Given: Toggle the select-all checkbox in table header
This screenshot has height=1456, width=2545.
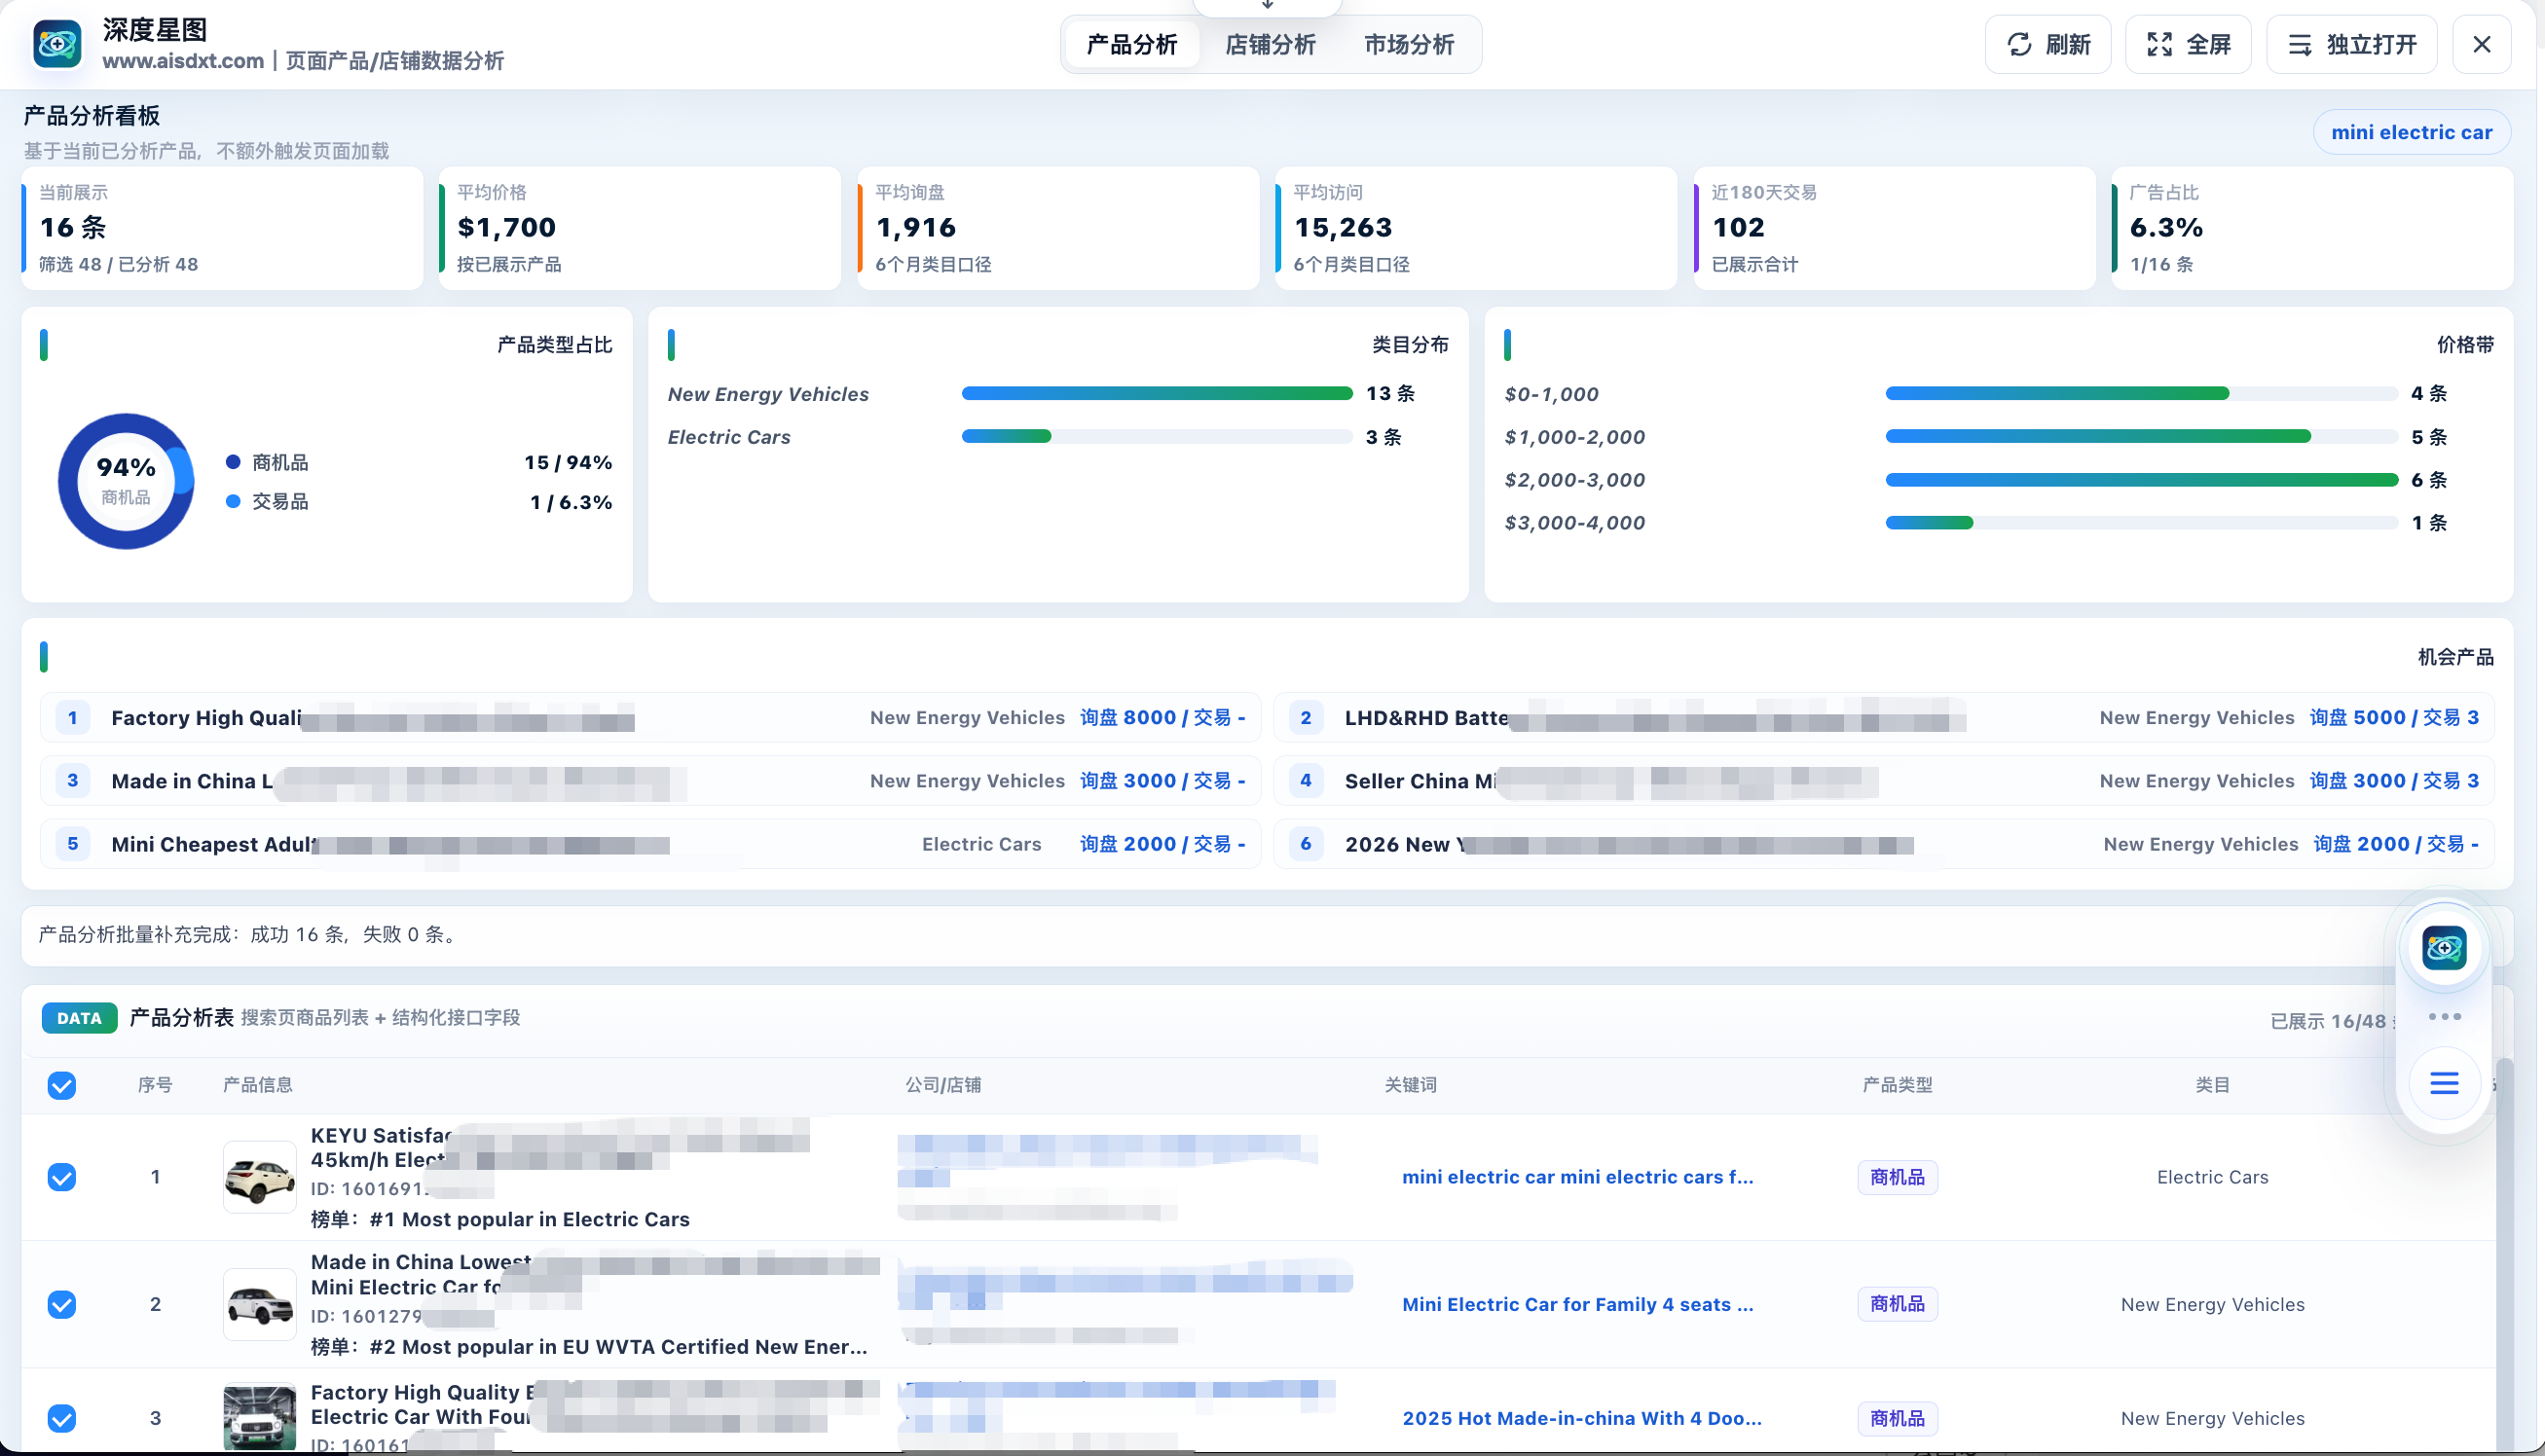Looking at the screenshot, I should [x=62, y=1085].
